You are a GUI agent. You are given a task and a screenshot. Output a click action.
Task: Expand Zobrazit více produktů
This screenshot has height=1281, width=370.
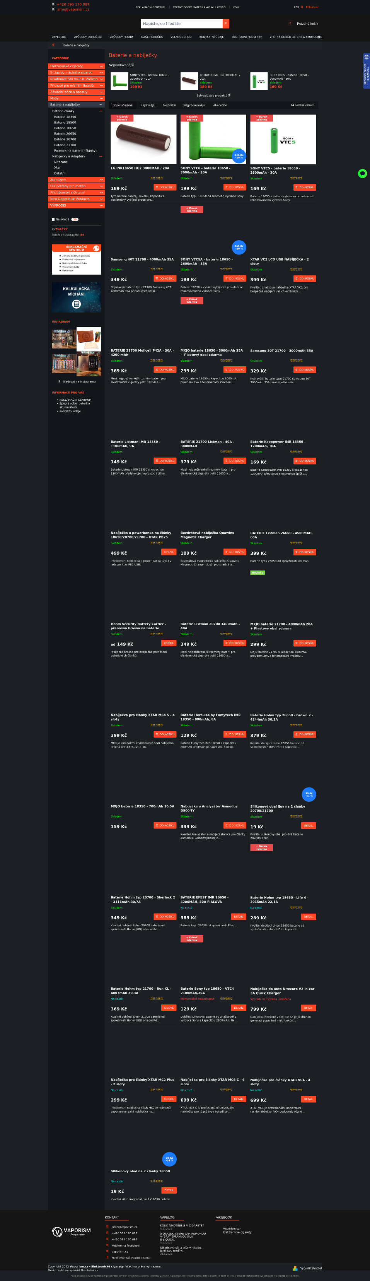click(x=213, y=96)
